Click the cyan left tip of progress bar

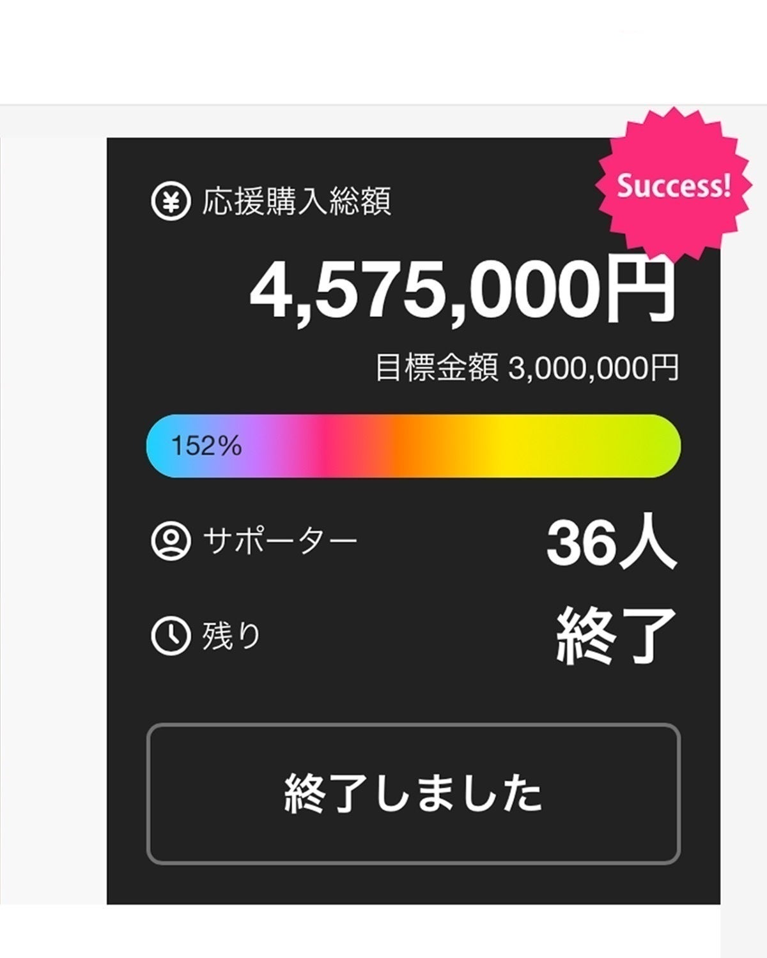tap(157, 446)
